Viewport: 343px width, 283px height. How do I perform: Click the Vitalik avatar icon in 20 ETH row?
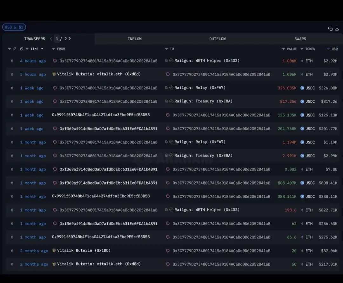tap(54, 250)
